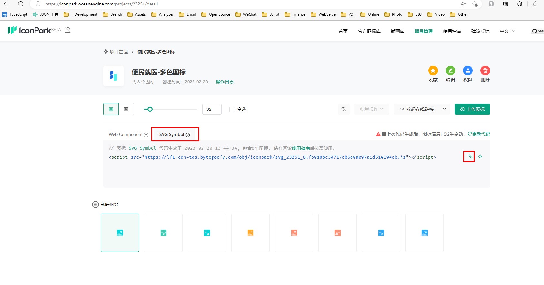The image size is (544, 285).
Task: Open the Read Aloud icon in address bar
Action: 463,4
